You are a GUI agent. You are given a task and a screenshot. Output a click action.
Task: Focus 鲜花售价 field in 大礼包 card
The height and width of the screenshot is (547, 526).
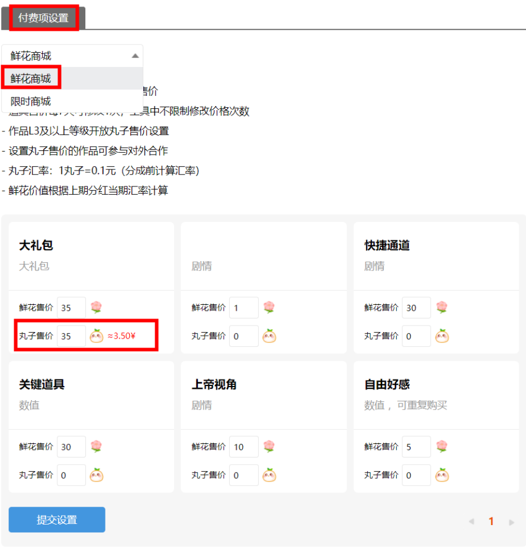coord(71,308)
